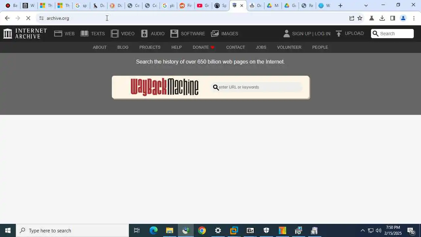Open the Chrome downloads icon

pos(382,18)
